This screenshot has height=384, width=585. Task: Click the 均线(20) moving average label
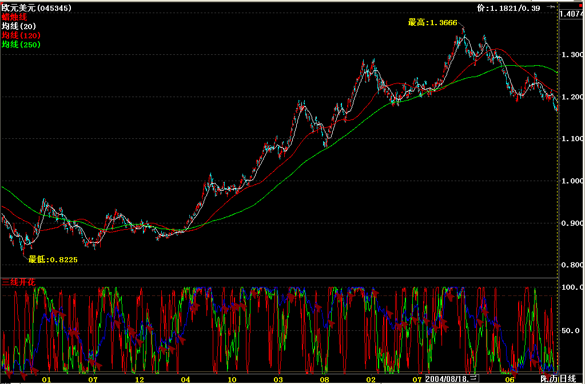click(x=19, y=26)
